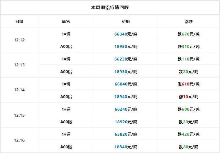The height and width of the screenshot is (153, 220).
Task: Select price 18940元/吨
Action: 126,97
